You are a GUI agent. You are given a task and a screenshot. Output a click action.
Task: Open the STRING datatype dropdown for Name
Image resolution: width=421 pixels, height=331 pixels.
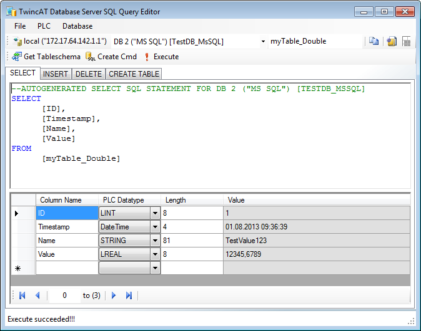click(x=155, y=241)
